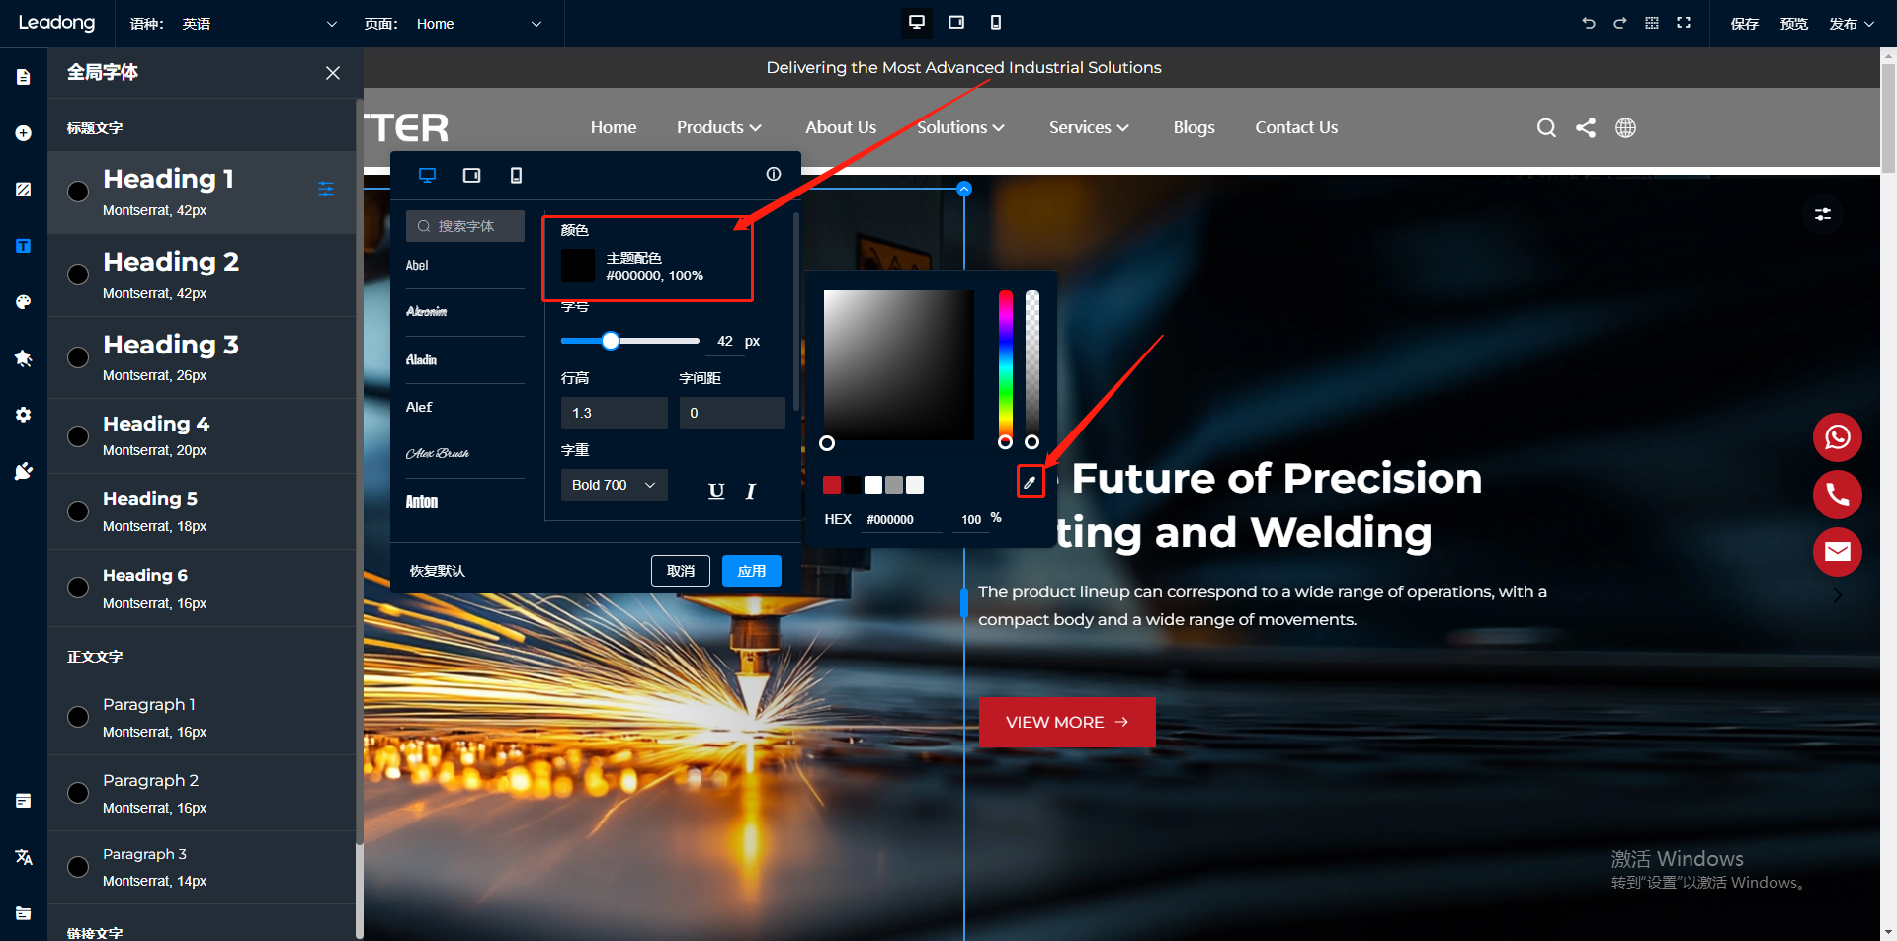Toggle italic text formatting
The image size is (1897, 941).
coord(751,491)
